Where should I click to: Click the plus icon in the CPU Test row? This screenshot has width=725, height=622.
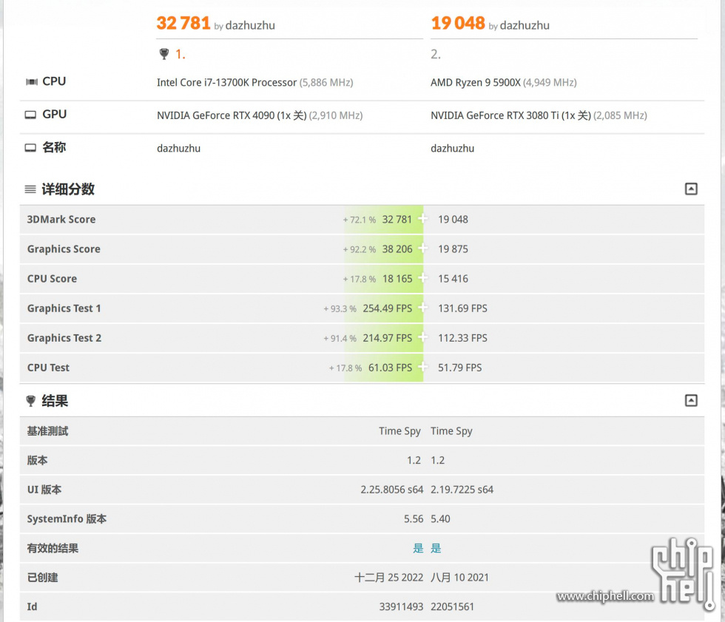point(422,367)
